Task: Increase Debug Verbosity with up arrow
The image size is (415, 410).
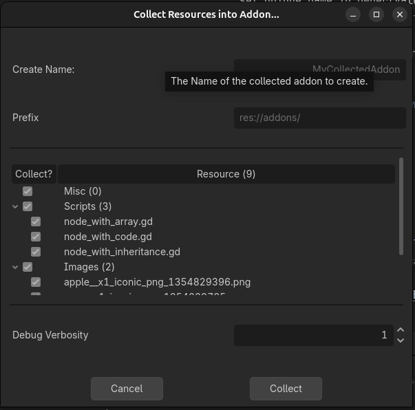Action: pos(401,331)
